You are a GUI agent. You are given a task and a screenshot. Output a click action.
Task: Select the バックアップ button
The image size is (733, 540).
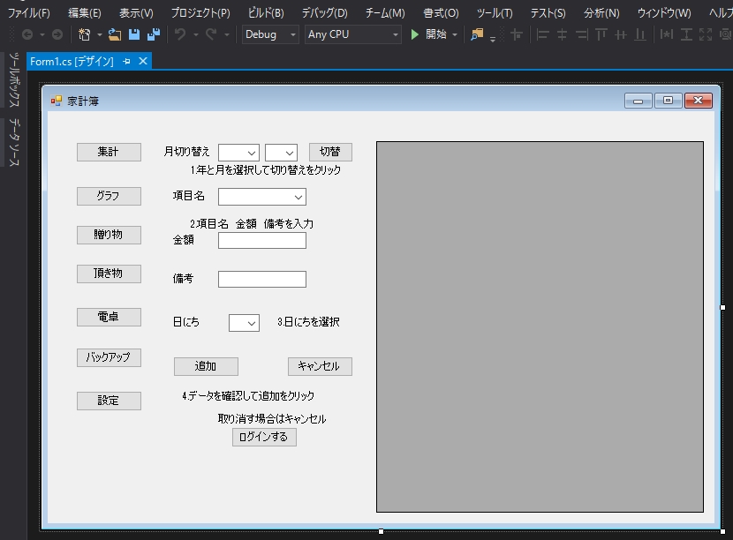(109, 358)
